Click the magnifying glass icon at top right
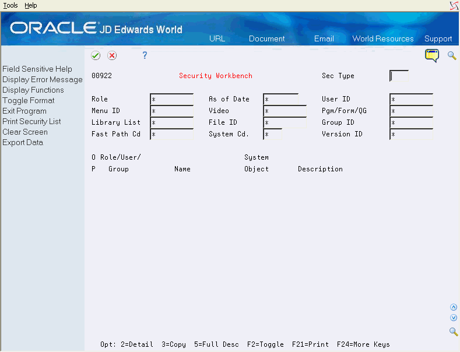This screenshot has height=352, width=460. (452, 55)
